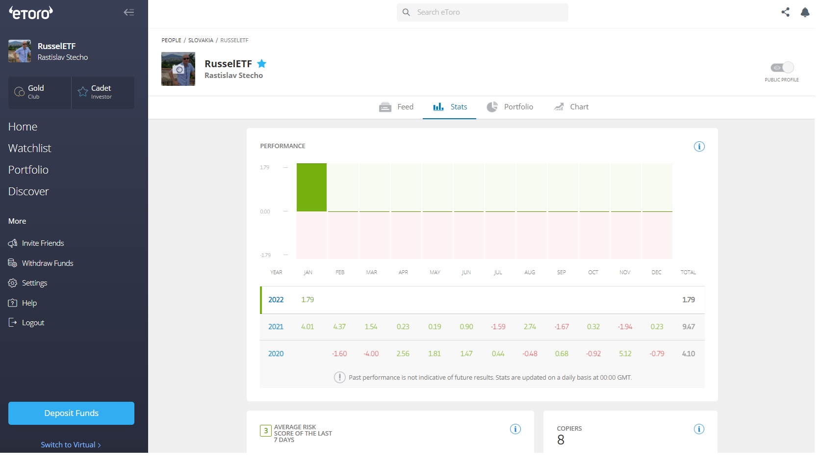Viewport: 823px width, 467px height.
Task: Click the Withdraw Funds coins icon
Action: (x=13, y=263)
